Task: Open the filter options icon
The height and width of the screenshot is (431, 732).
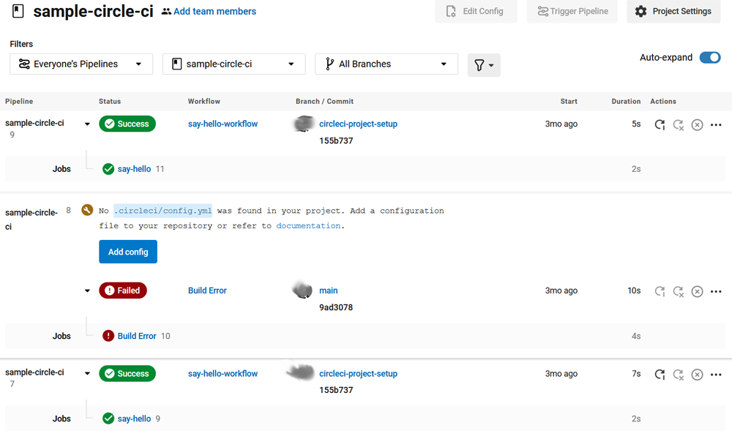Action: (x=483, y=65)
